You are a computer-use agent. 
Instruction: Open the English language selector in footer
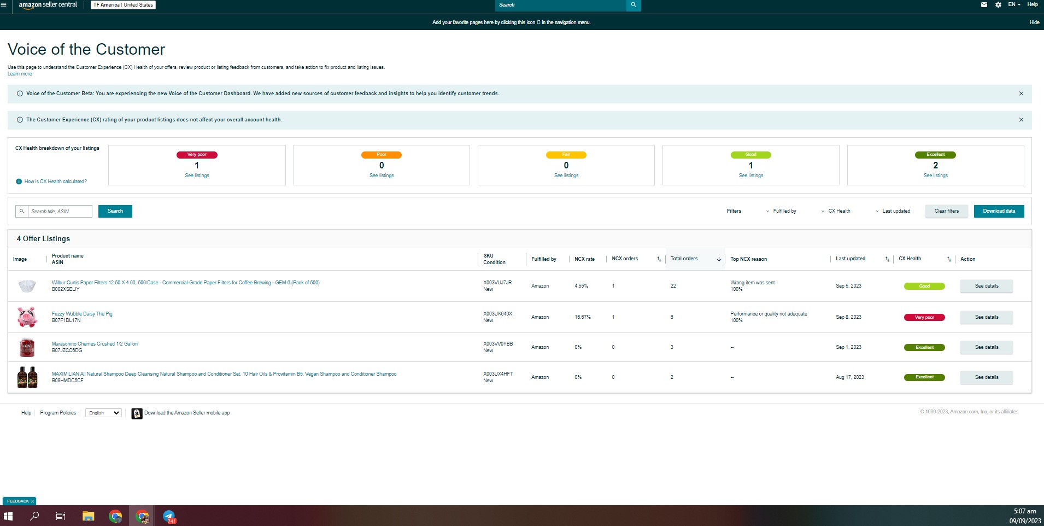pyautogui.click(x=103, y=413)
